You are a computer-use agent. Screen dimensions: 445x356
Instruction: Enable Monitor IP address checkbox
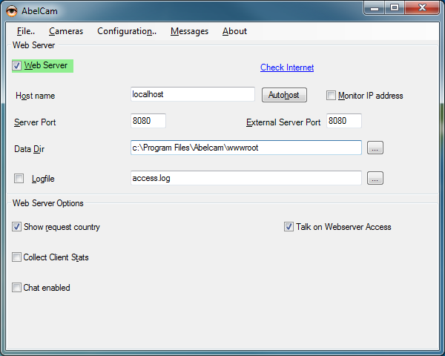click(x=332, y=96)
